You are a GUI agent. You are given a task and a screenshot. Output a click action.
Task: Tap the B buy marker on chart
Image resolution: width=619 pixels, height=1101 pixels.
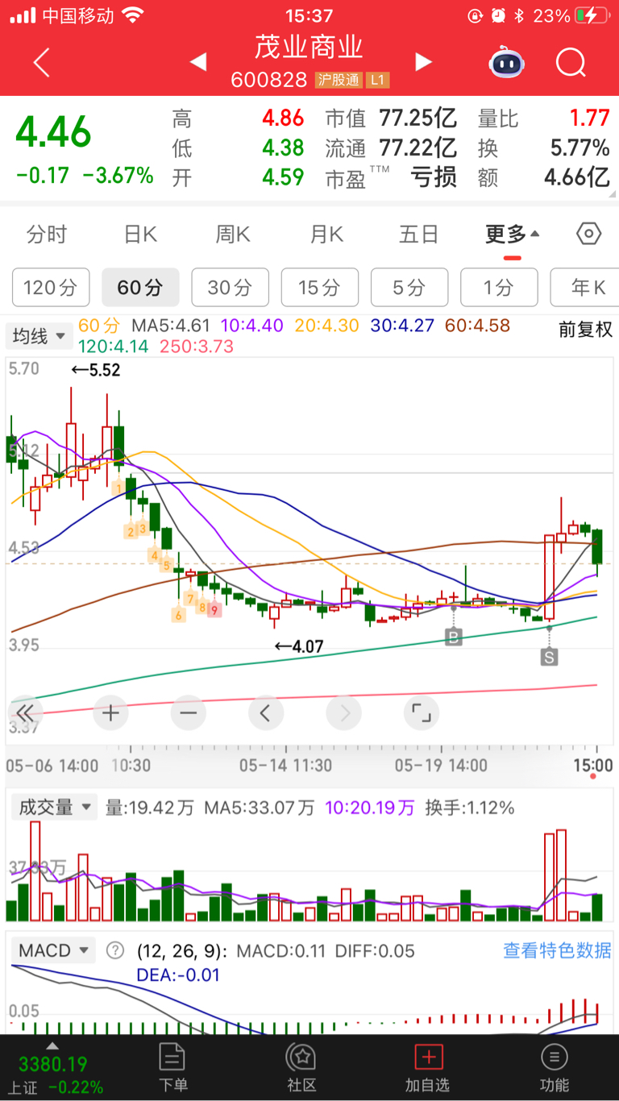pos(454,638)
